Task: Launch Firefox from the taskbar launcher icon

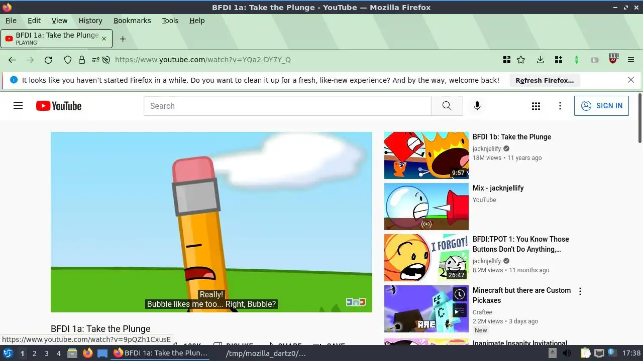Action: 87,353
